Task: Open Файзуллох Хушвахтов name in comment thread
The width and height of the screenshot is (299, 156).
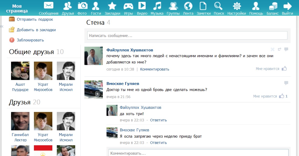Action: pyautogui.click(x=140, y=107)
